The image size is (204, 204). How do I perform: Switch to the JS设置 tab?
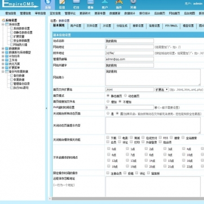tap(107, 26)
